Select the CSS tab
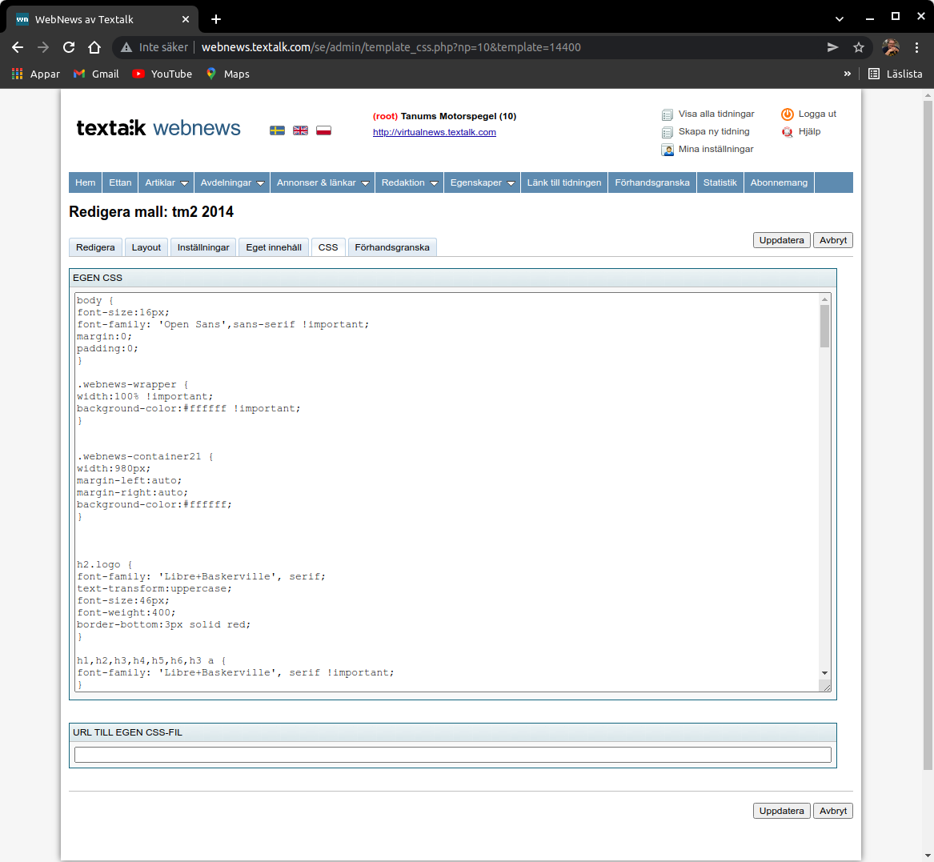This screenshot has height=862, width=934. pos(327,247)
